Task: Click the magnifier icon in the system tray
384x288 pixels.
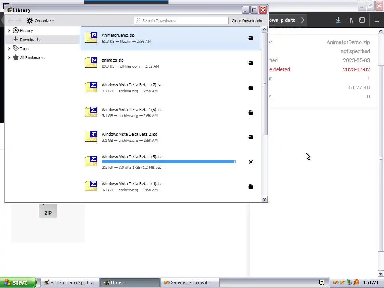Action: (356, 282)
